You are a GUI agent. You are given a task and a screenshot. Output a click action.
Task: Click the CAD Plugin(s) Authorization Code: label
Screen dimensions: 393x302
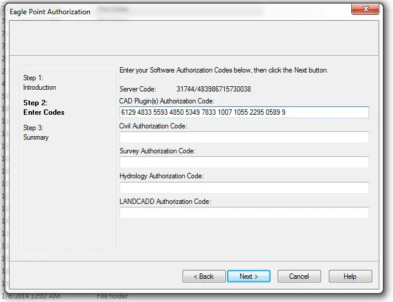pyautogui.click(x=167, y=101)
